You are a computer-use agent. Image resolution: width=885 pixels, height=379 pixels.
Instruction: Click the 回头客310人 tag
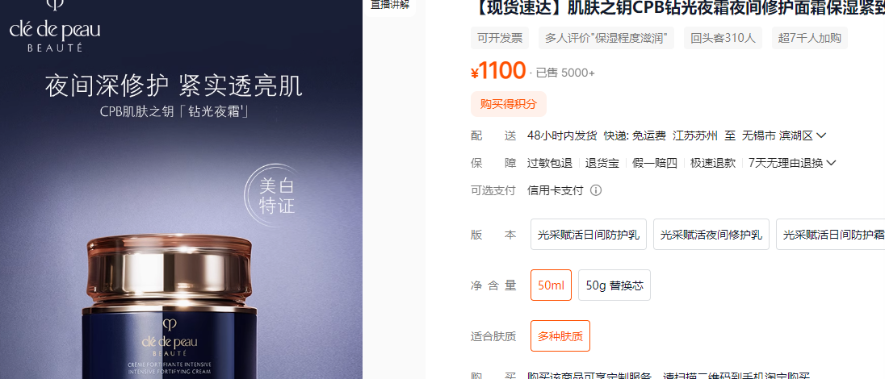[x=723, y=38]
